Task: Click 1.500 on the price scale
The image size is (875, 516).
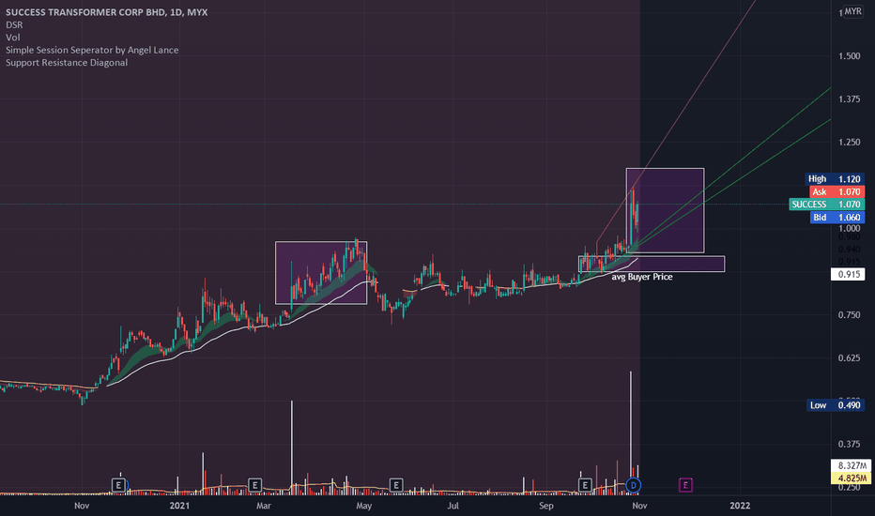Action: click(850, 55)
